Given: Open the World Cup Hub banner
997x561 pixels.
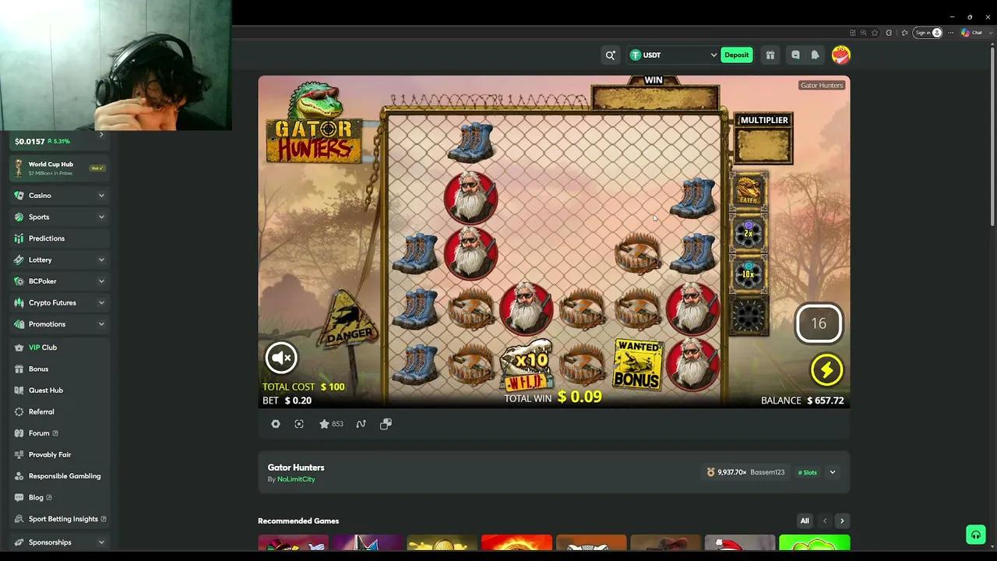Looking at the screenshot, I should click(59, 168).
